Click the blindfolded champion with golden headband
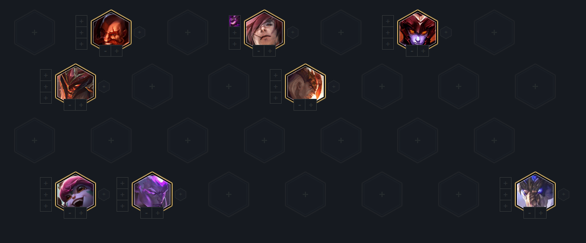Image resolution: width=586 pixels, height=243 pixels. click(x=305, y=84)
